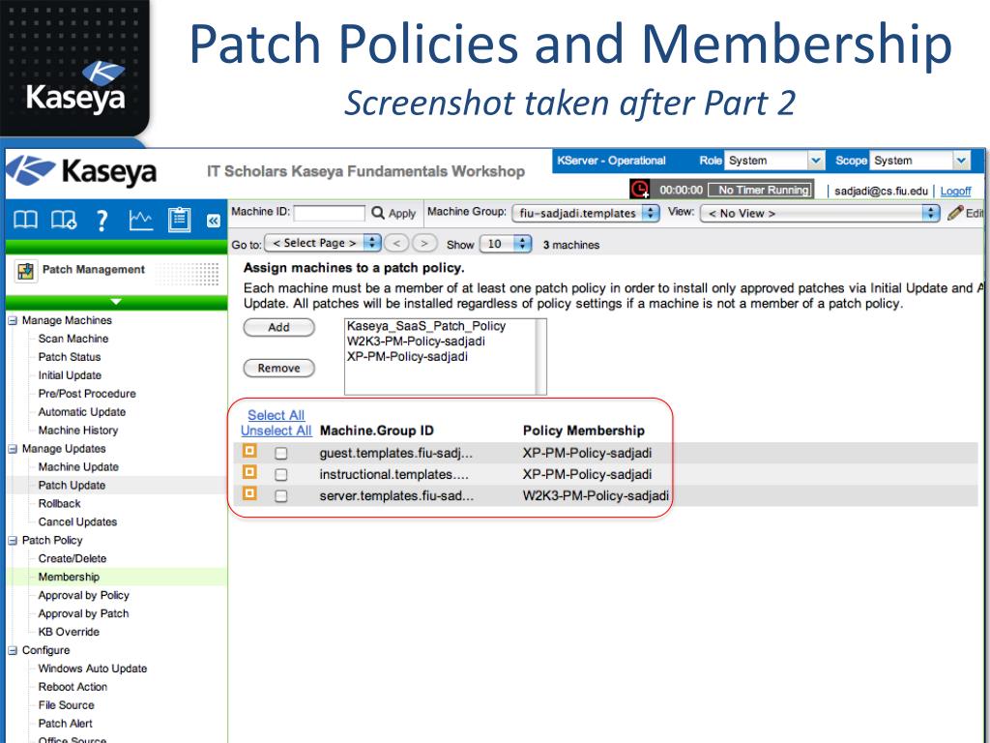Click the orange status icon for server.templates row
This screenshot has width=990, height=743.
[x=250, y=493]
